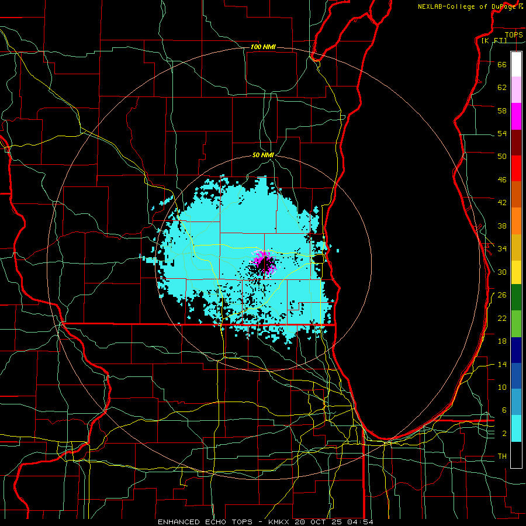Screen dimensions: 526x526
Task: Click the bright red legend segment
Action: (x=516, y=168)
